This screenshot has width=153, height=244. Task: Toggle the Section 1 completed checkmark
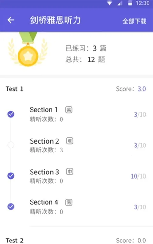11,114
